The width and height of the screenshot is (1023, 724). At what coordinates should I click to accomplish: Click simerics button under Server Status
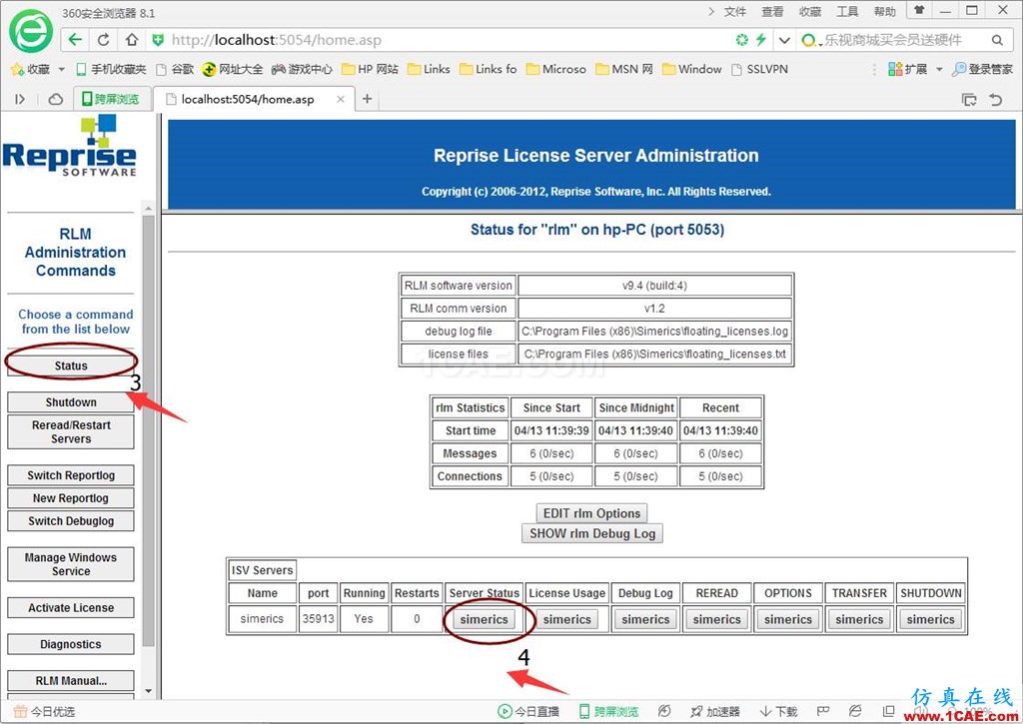click(x=485, y=619)
